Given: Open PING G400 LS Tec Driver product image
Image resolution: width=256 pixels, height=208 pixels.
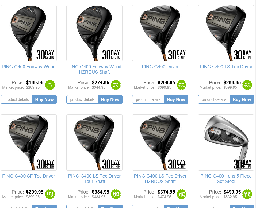Looking at the screenshot, I should [226, 33].
